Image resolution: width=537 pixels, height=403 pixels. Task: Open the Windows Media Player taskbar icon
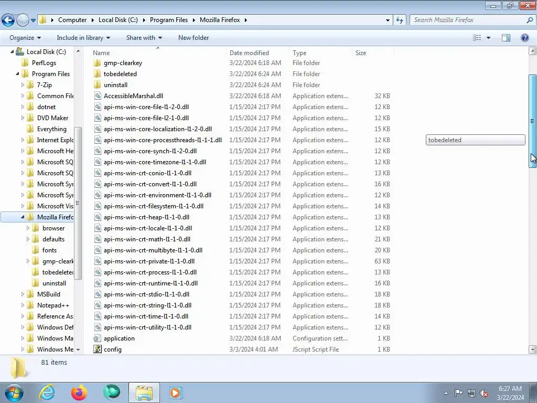tap(176, 393)
